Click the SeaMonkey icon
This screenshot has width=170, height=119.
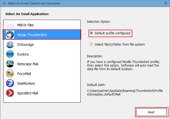pos(10,83)
